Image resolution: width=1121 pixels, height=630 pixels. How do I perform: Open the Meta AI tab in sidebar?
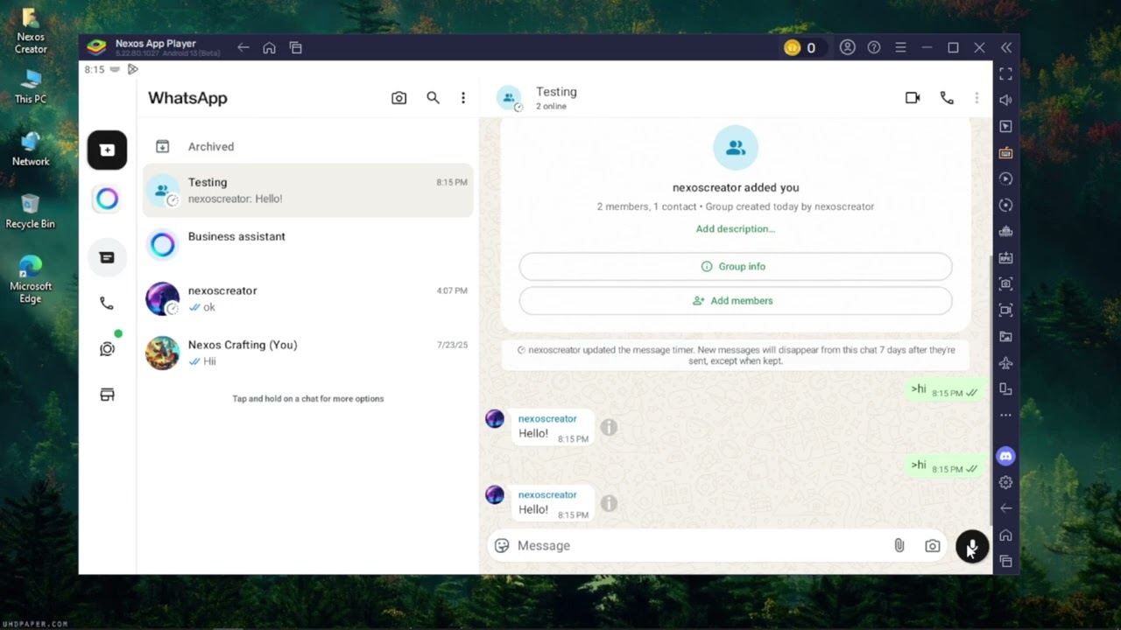(x=107, y=199)
